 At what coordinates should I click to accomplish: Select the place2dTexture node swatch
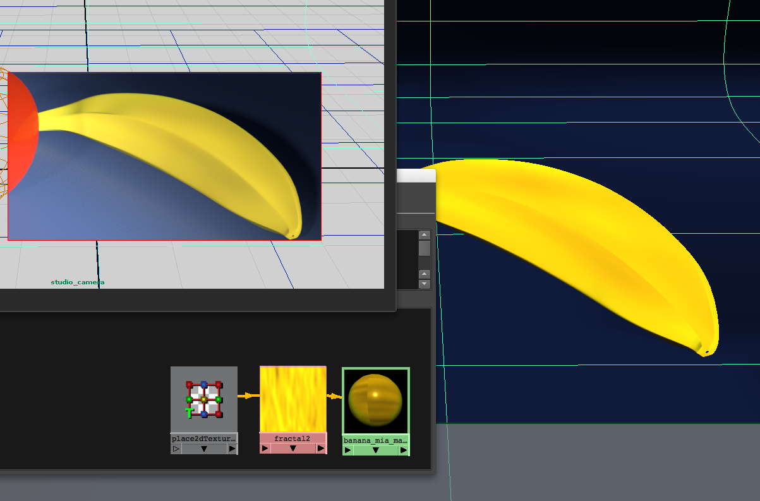click(x=203, y=399)
